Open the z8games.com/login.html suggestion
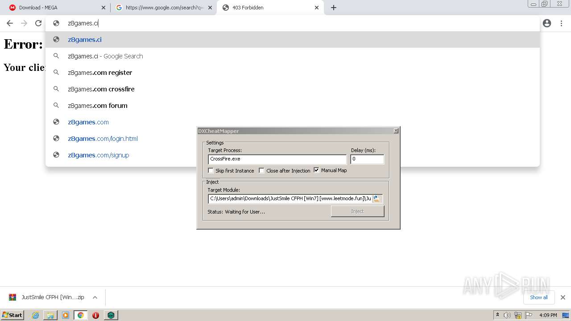This screenshot has height=321, width=571. [293, 138]
